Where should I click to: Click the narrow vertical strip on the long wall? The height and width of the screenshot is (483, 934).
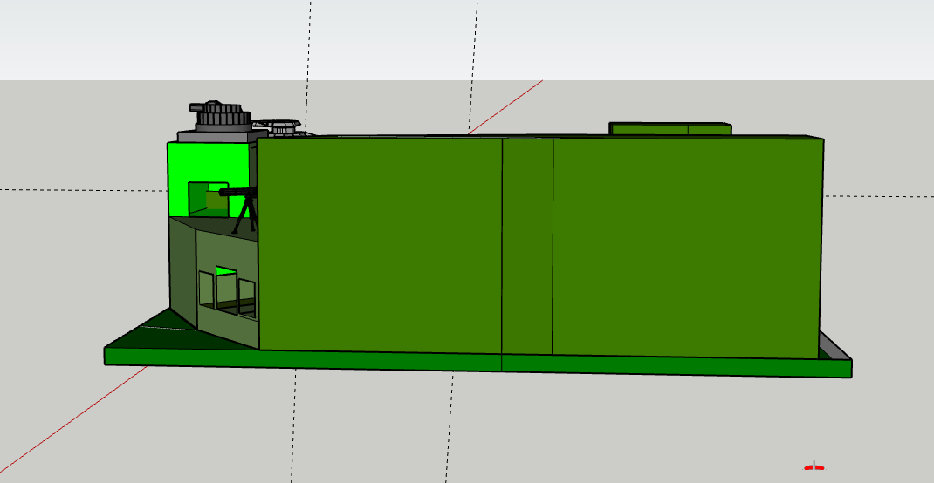[x=527, y=246]
